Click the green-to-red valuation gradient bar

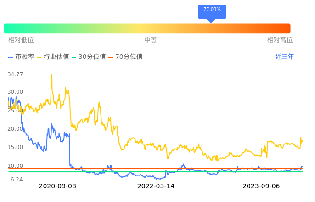(147, 28)
